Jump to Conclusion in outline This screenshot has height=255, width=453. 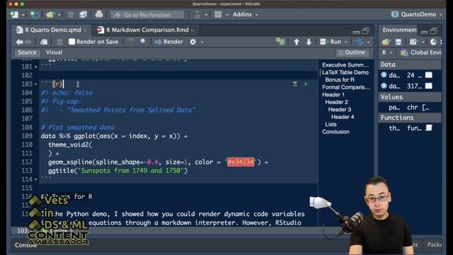click(336, 132)
